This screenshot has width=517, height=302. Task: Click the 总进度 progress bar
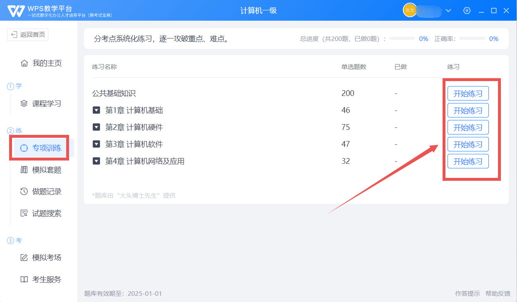pos(402,38)
